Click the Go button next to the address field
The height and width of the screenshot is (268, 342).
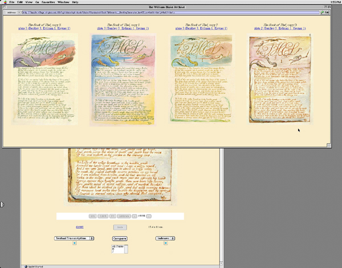(325, 13)
